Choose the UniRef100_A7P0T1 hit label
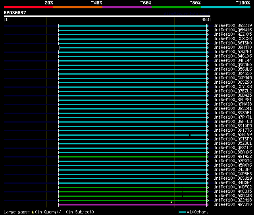The width and height of the screenshot is (254, 215). coord(233,117)
